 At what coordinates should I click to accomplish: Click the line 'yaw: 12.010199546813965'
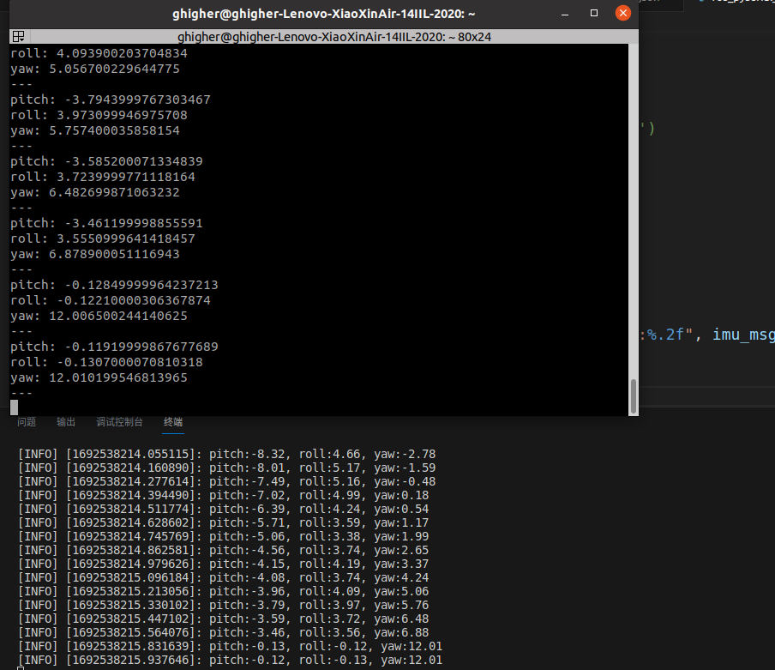(99, 377)
